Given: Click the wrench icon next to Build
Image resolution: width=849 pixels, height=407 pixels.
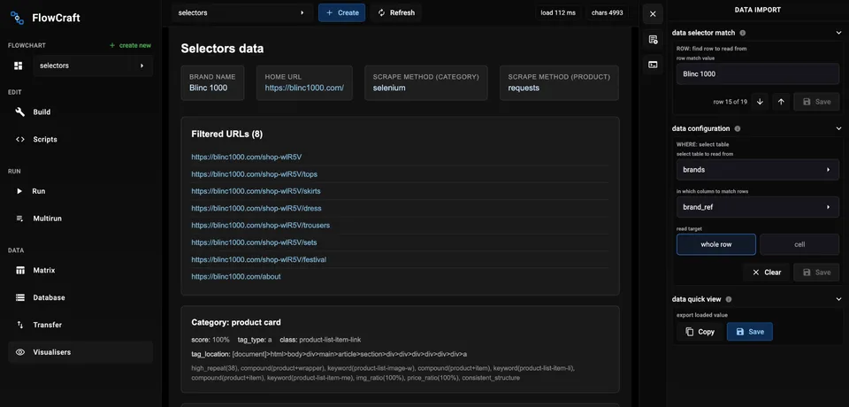Looking at the screenshot, I should (20, 111).
